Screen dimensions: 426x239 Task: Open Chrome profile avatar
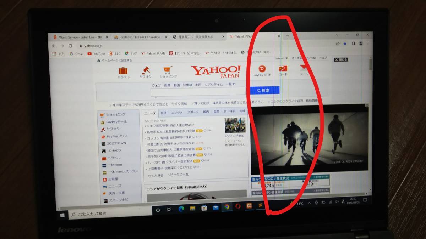click(x=361, y=43)
